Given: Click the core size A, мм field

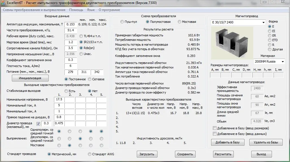Looking at the screenshot, I should [x=215, y=75].
